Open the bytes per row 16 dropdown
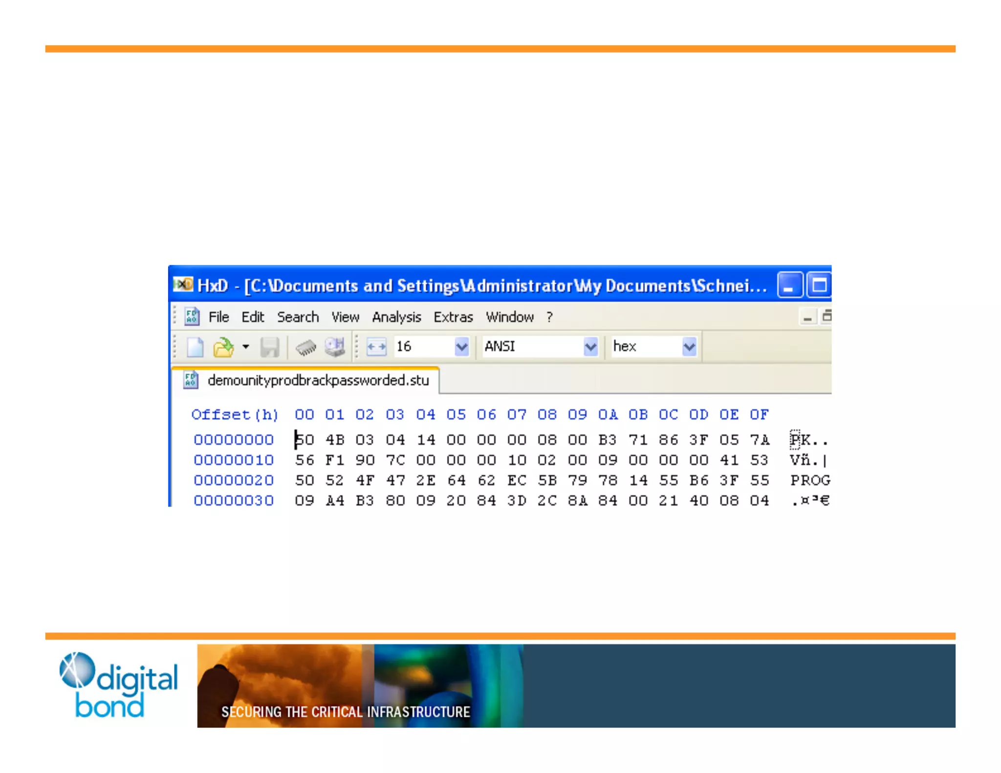 [x=461, y=347]
